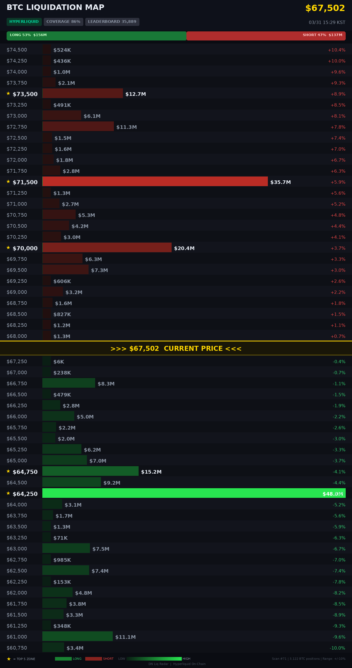
Task: Click the green LONG legend swatch
Action: (63, 659)
